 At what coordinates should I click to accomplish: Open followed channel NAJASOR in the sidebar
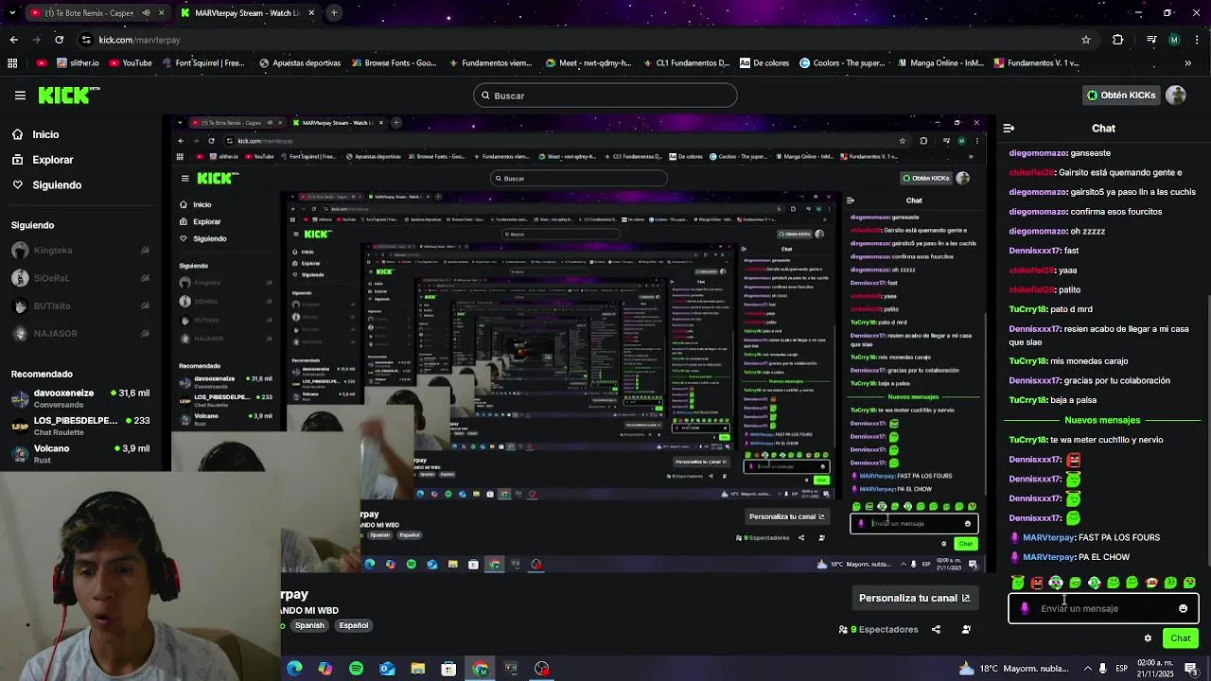click(x=80, y=333)
